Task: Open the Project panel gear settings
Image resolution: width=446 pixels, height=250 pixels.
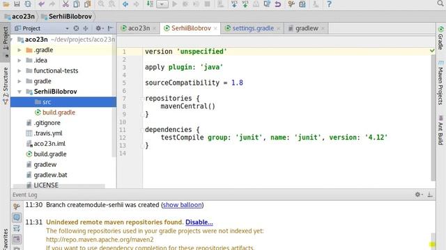Action: pos(99,28)
